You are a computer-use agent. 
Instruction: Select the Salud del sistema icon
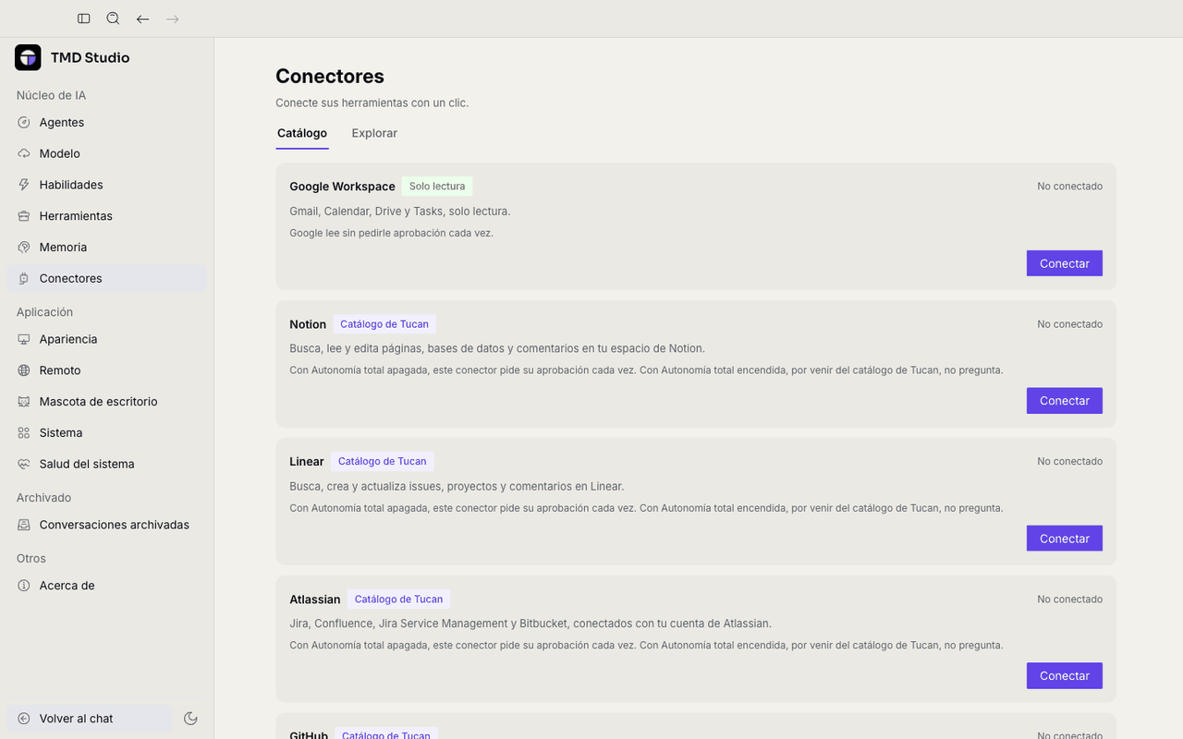pyautogui.click(x=24, y=464)
